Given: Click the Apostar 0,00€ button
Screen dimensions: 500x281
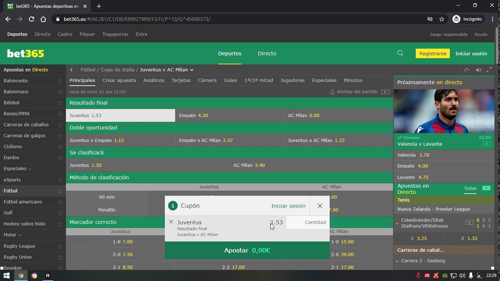Looking at the screenshot, I should (247, 250).
